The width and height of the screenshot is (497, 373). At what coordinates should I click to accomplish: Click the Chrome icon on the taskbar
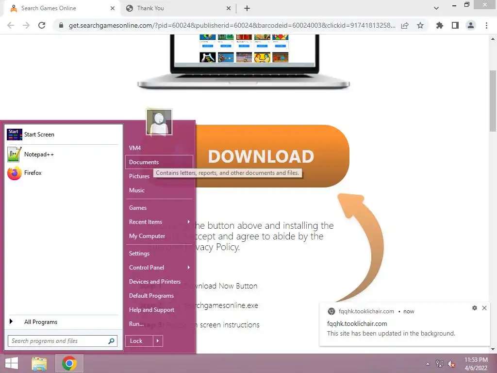69,363
